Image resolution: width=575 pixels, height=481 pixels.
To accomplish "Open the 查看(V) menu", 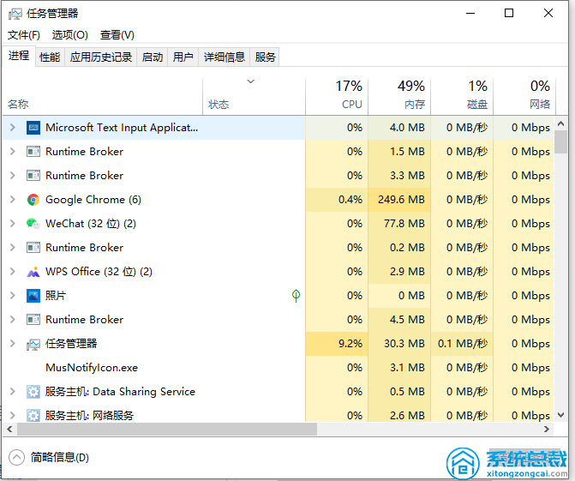I will [x=117, y=35].
